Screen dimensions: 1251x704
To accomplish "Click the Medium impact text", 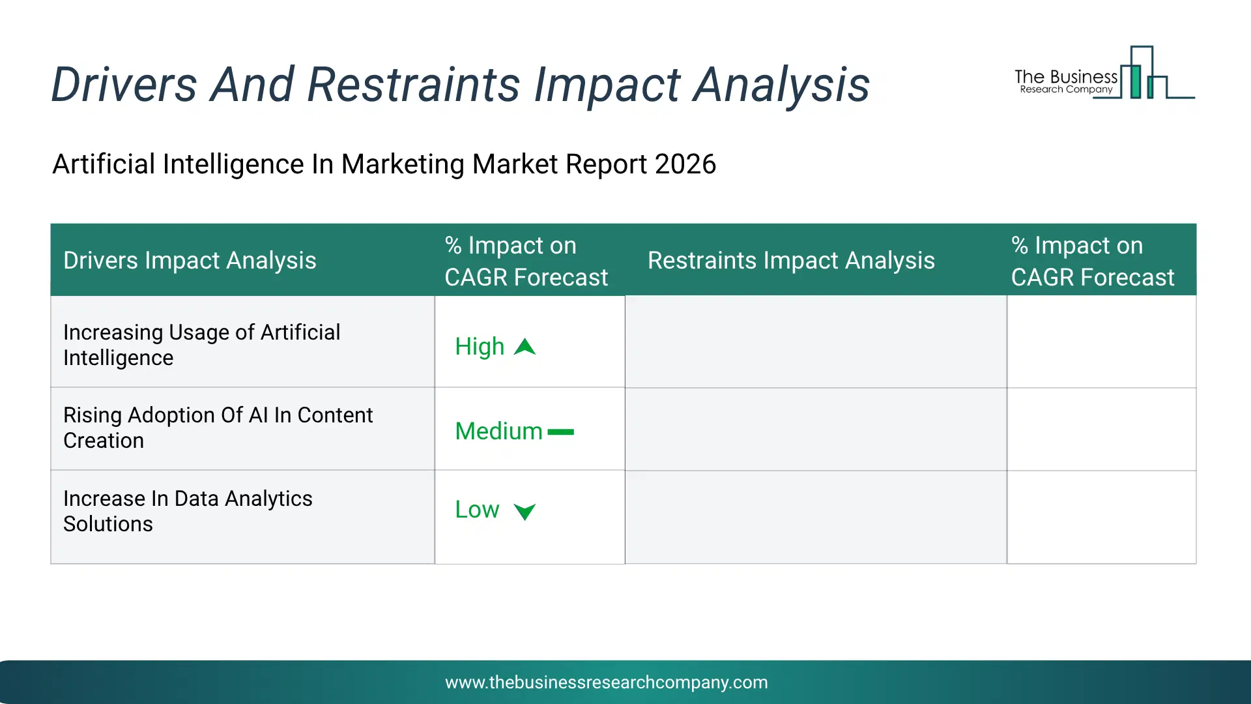I will coord(498,432).
